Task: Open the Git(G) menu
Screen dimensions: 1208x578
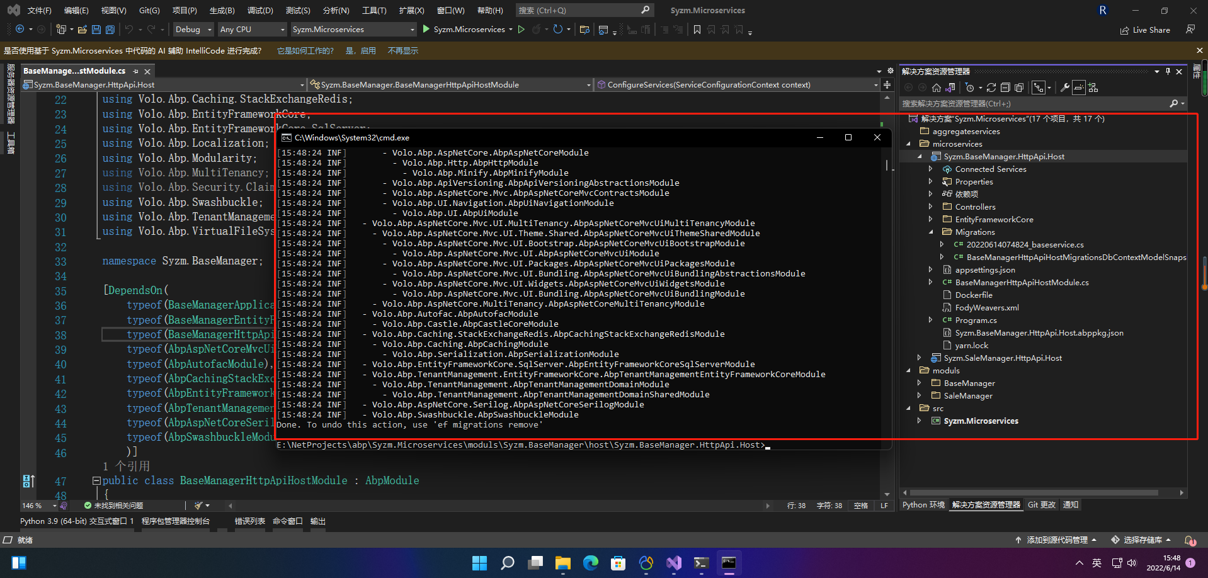Action: click(x=149, y=10)
